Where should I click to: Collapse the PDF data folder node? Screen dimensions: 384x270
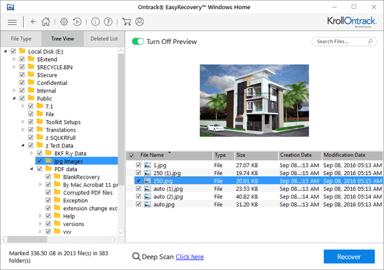[x=32, y=169]
